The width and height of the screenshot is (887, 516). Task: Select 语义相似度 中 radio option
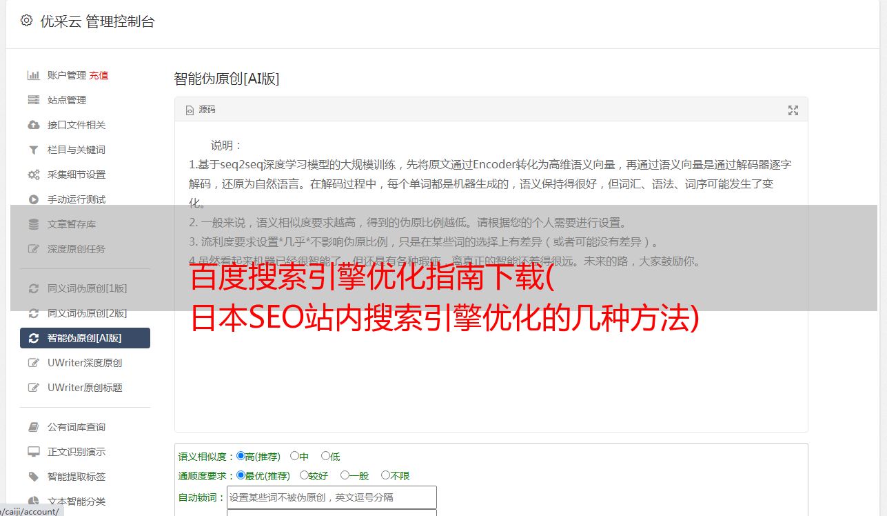294,456
